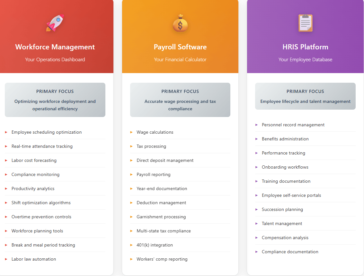Screen dimensions: 364x276
Task: Click arrow bullet next to Labor law automation
Action: 6,259
